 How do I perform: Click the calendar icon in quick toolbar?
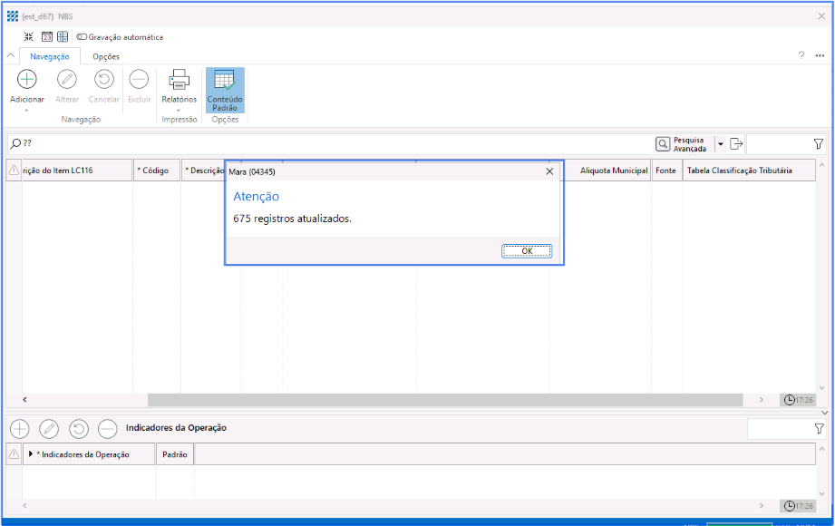click(46, 37)
